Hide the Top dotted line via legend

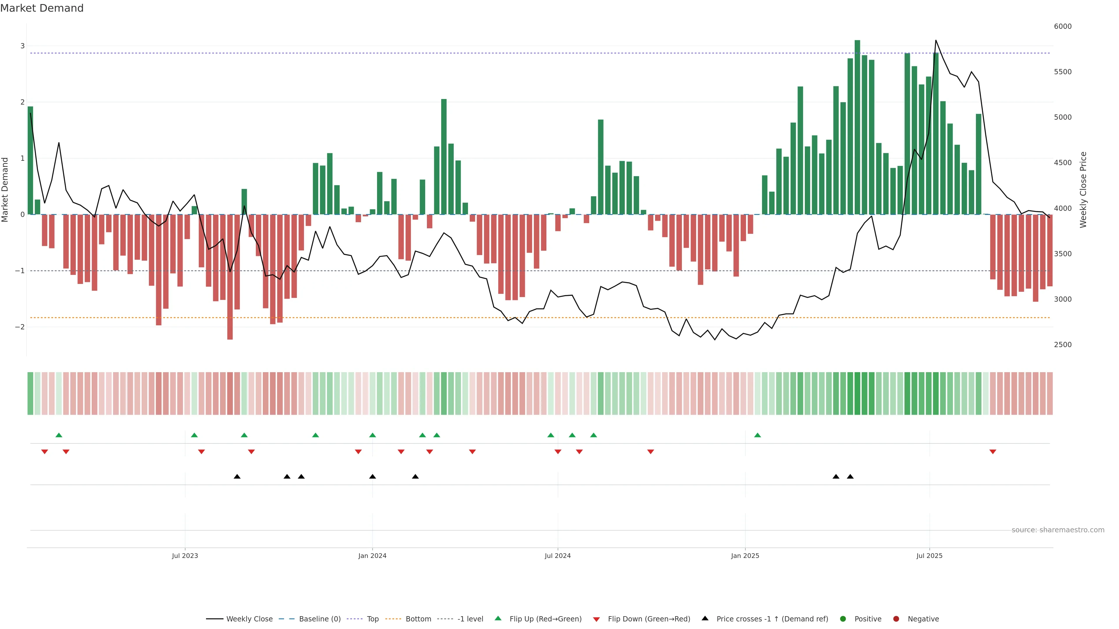pos(372,619)
